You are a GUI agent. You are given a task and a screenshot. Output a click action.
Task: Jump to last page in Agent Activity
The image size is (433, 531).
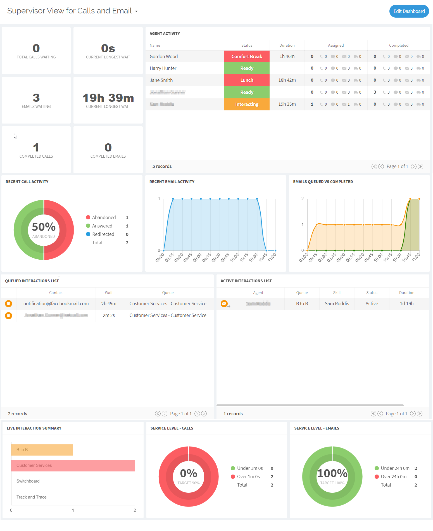click(x=420, y=167)
